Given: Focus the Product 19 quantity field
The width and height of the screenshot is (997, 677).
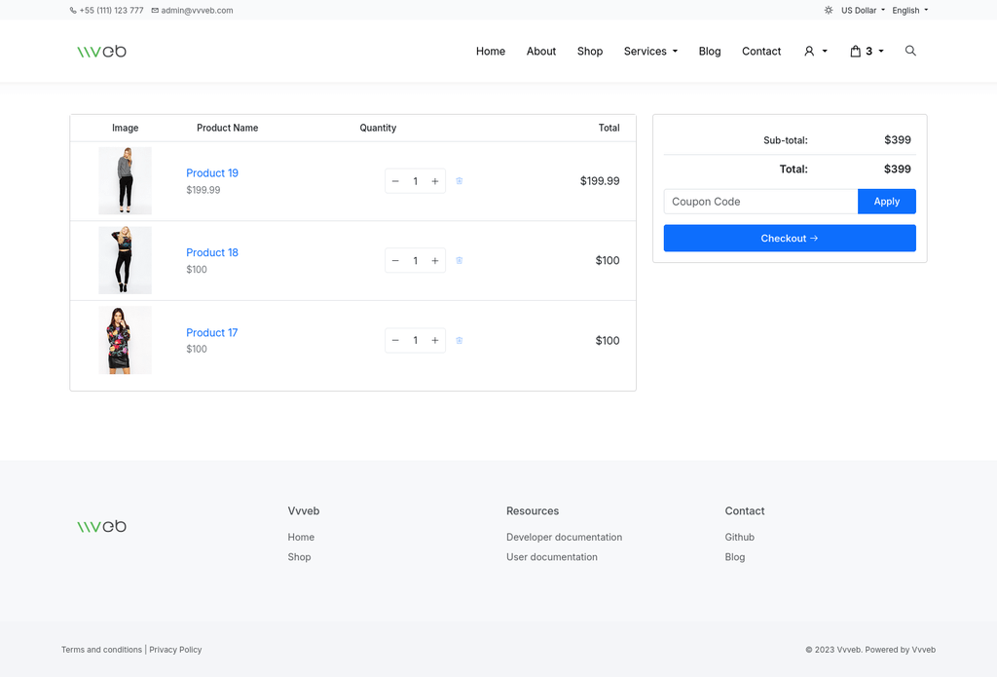Looking at the screenshot, I should (x=415, y=181).
